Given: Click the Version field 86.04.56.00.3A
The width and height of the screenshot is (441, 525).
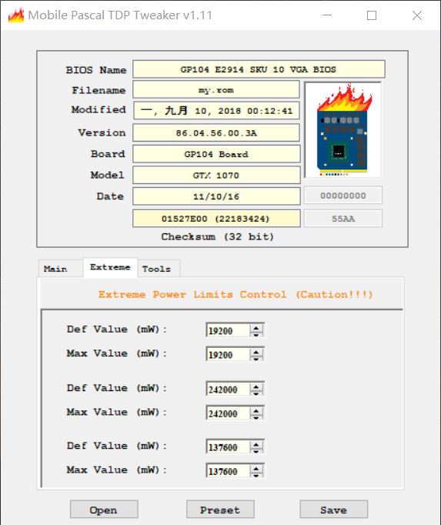Looking at the screenshot, I should pos(216,133).
